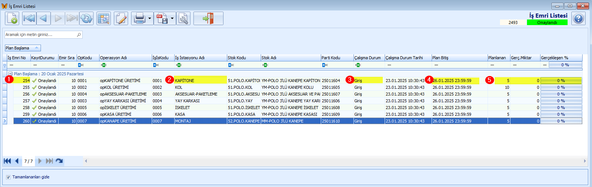The width and height of the screenshot is (592, 187).
Task: Click the pager last-page button at bottom
Action: (x=49, y=161)
